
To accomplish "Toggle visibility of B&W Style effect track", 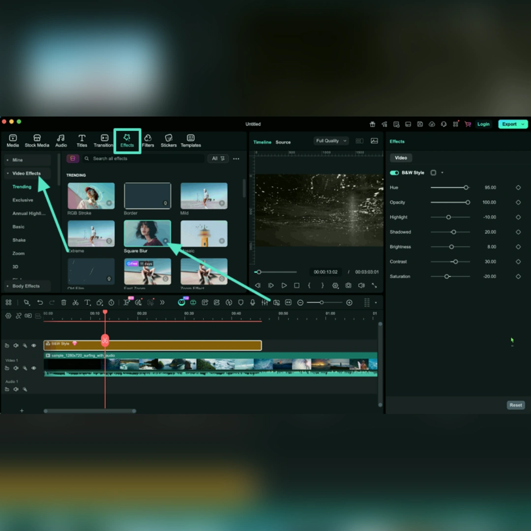I will 34,346.
